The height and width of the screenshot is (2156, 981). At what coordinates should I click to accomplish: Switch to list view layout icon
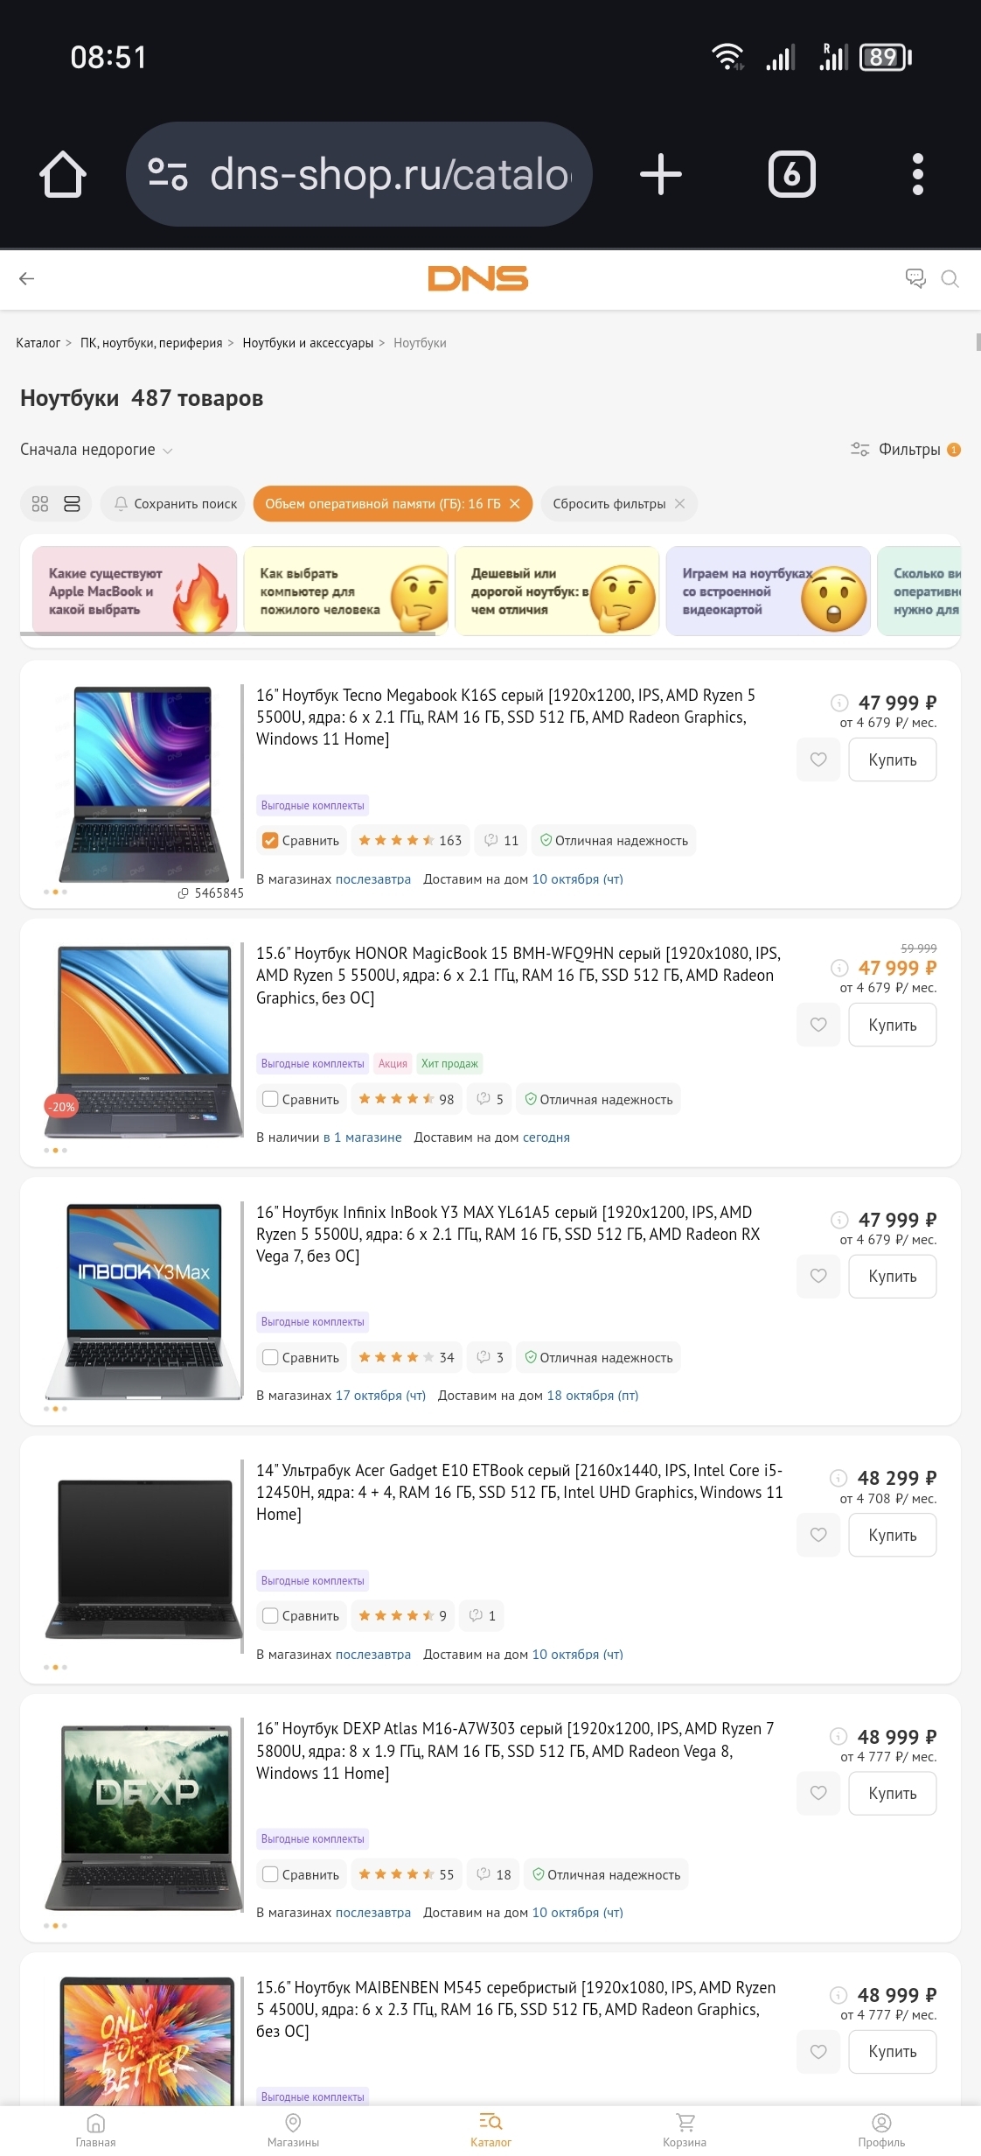coord(72,504)
